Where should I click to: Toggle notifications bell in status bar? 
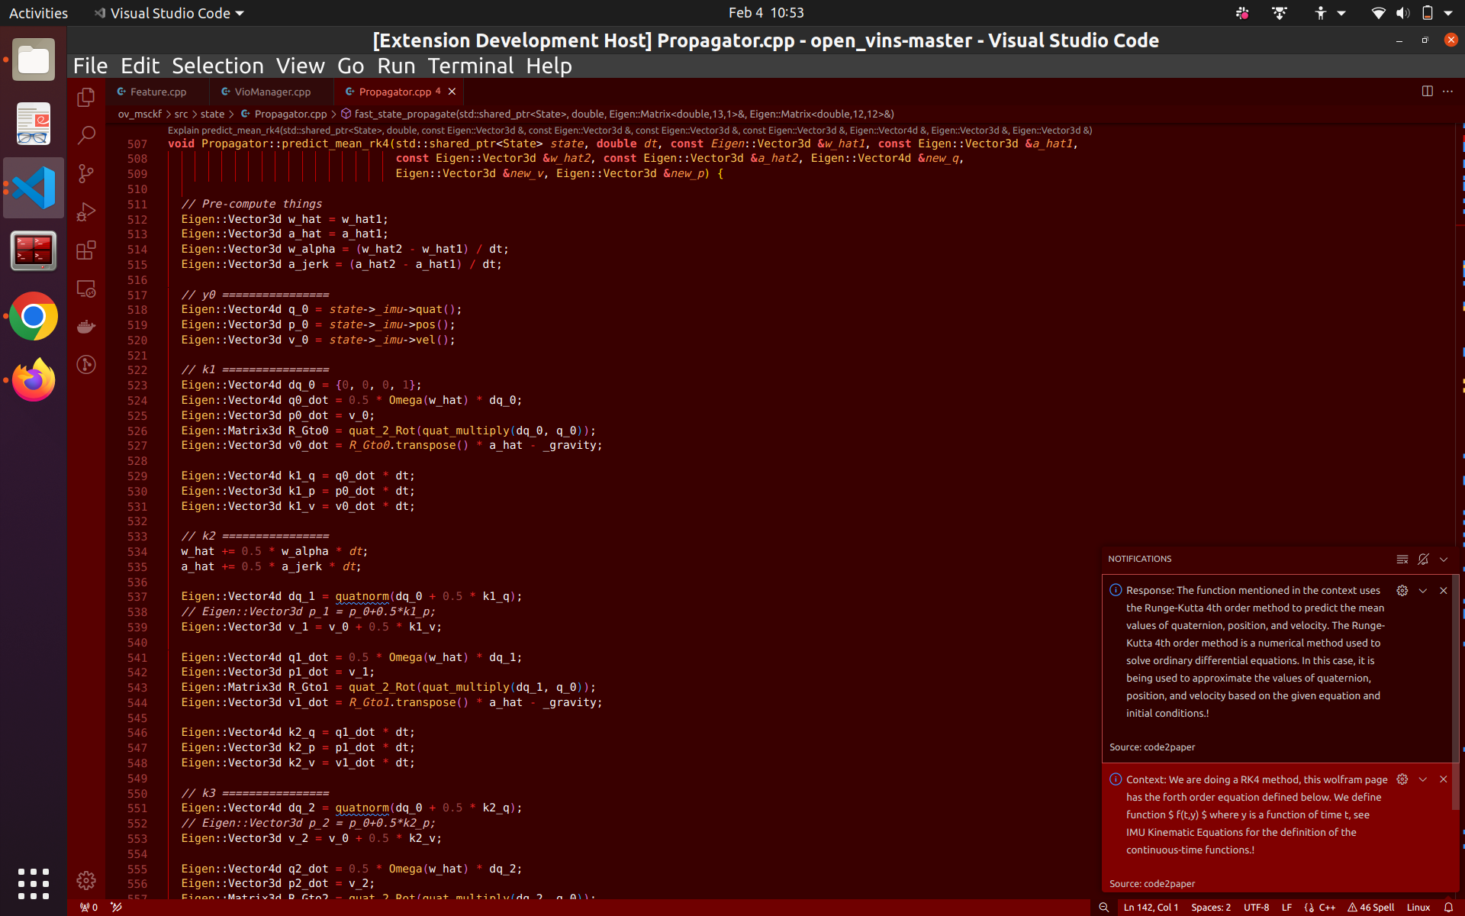(1448, 908)
